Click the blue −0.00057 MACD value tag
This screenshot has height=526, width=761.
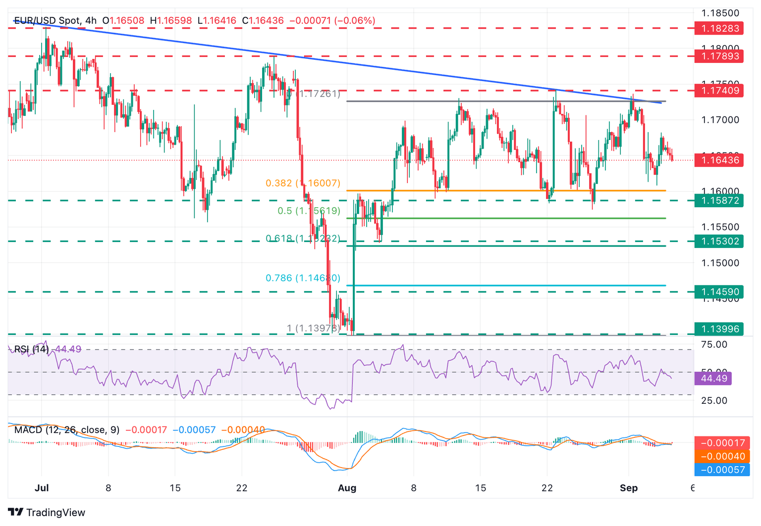pyautogui.click(x=722, y=470)
